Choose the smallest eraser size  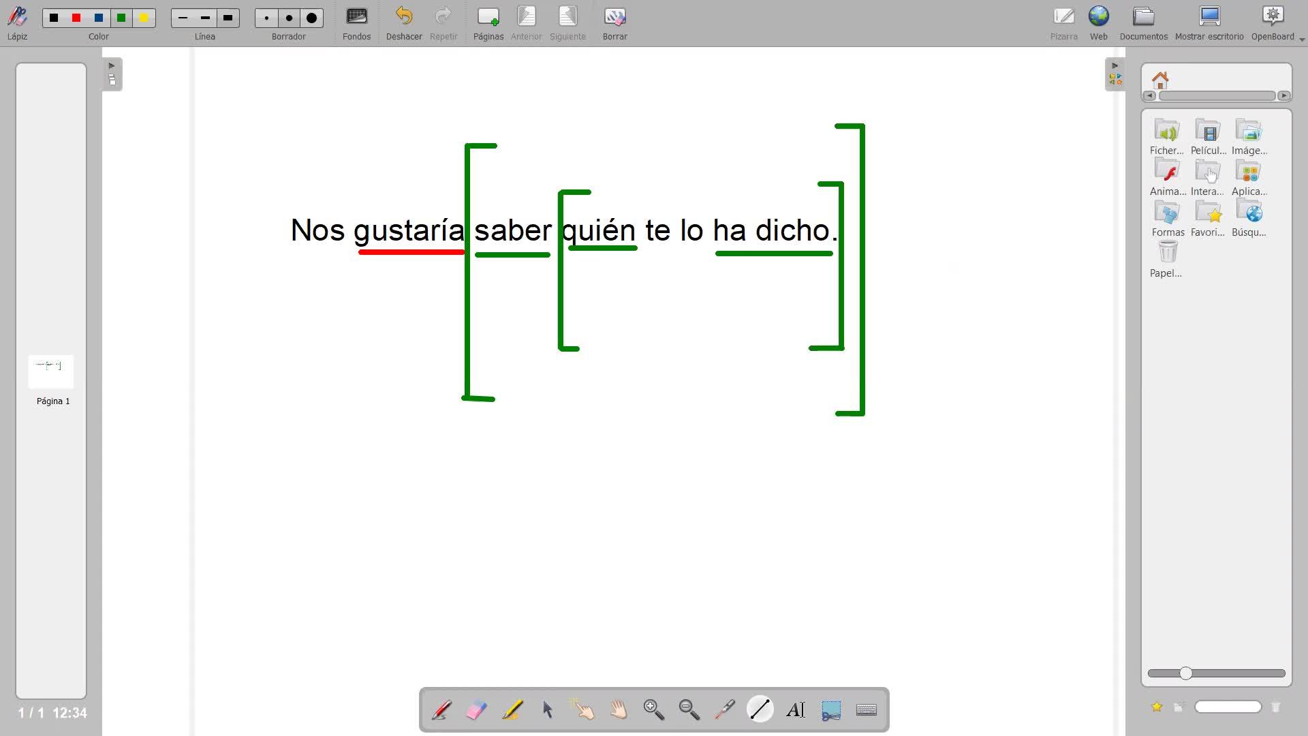267,18
